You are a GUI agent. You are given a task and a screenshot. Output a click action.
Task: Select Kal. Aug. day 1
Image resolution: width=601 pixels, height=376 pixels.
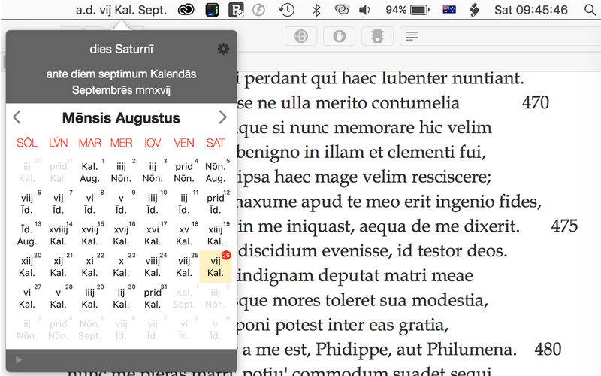(x=89, y=172)
